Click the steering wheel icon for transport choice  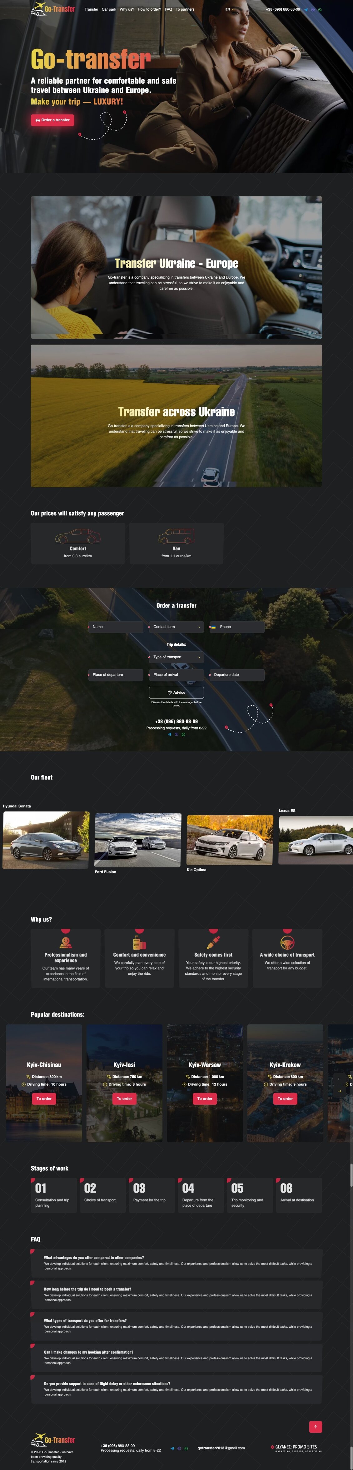pyautogui.click(x=287, y=943)
